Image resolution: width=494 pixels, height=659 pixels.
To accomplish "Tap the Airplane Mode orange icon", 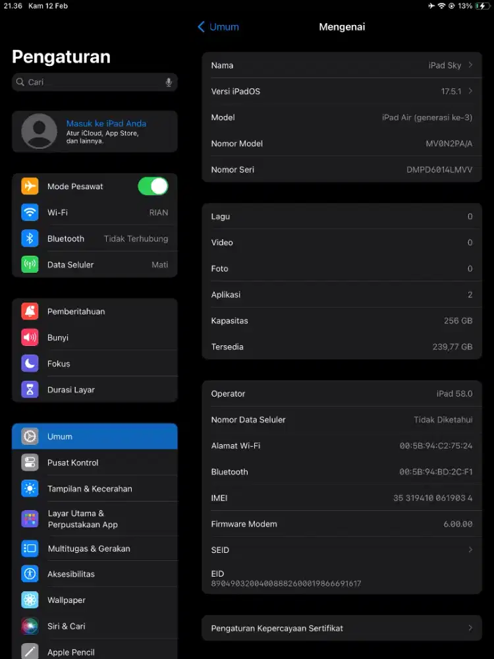I will point(30,186).
